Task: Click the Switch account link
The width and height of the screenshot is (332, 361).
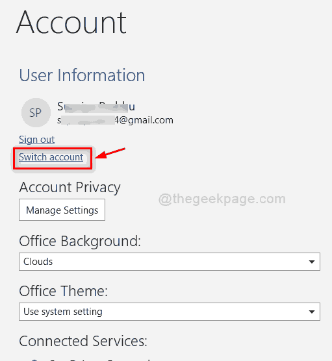Action: click(51, 157)
